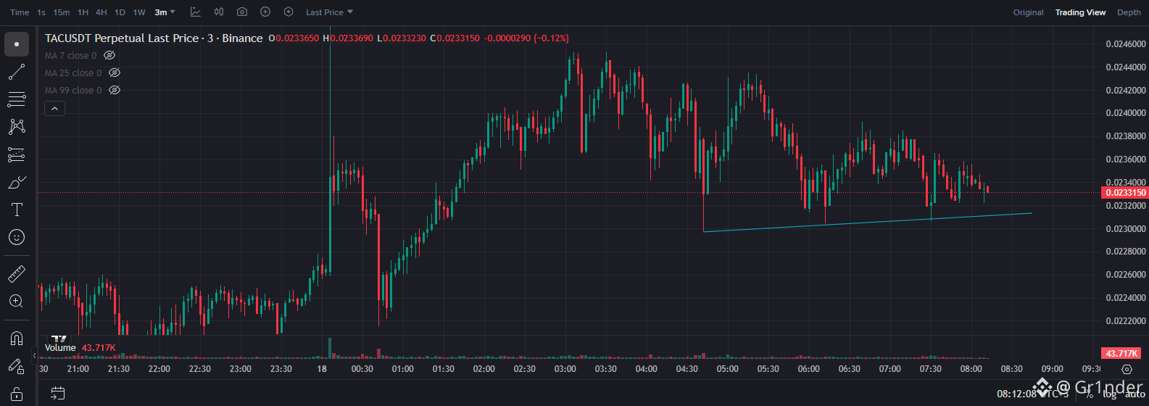The height and width of the screenshot is (406, 1149).
Task: Collapse the left drawing toolbar
Action: [34, 356]
